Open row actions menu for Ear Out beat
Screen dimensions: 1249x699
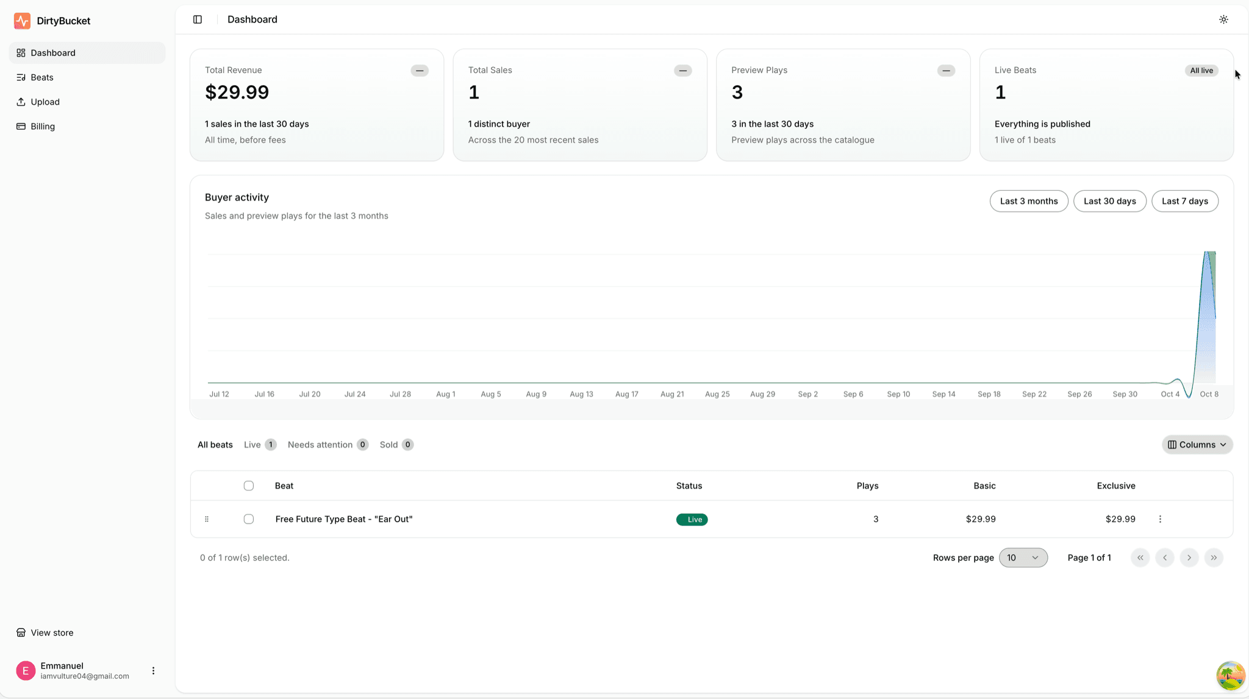coord(1160,519)
